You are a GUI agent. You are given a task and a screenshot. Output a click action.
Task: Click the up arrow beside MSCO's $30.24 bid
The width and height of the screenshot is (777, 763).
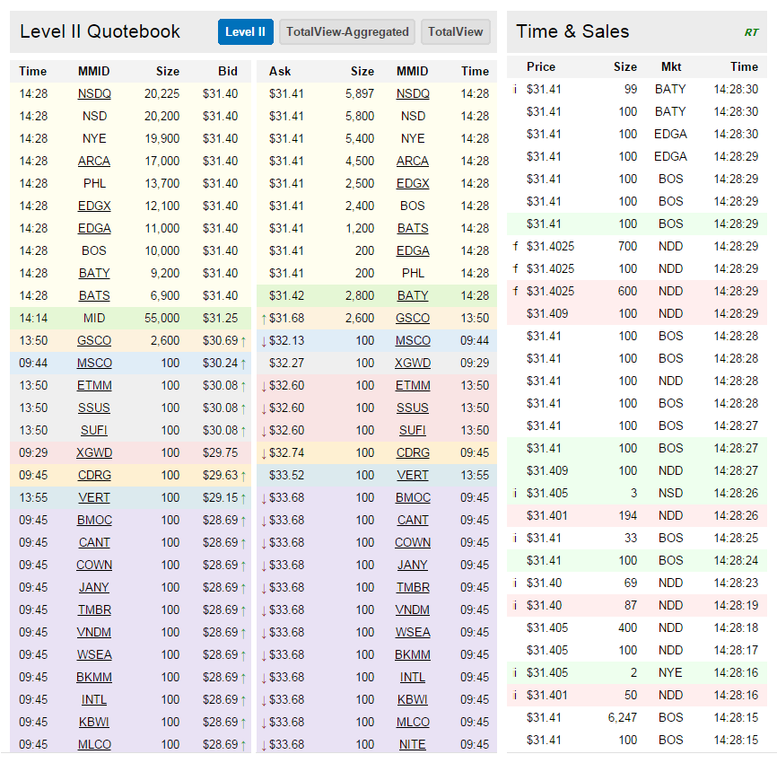click(243, 363)
